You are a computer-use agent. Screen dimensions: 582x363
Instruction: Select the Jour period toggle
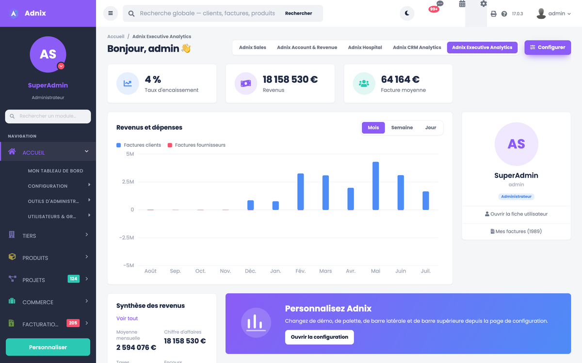pos(431,128)
